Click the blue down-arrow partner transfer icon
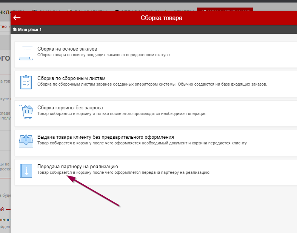 26,170
